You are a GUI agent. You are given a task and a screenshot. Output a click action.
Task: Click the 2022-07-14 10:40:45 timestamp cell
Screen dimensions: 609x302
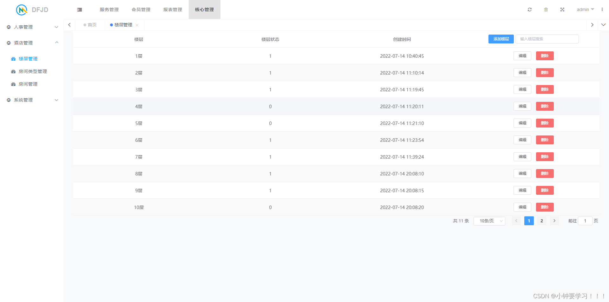[402, 56]
